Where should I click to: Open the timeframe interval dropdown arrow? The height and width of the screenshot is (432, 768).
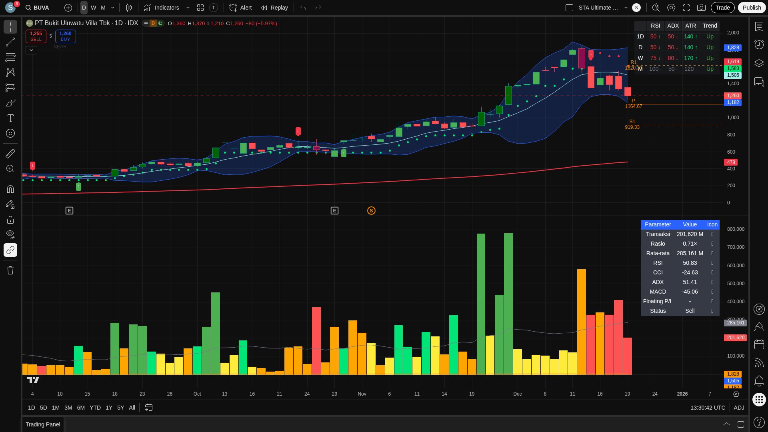[113, 8]
